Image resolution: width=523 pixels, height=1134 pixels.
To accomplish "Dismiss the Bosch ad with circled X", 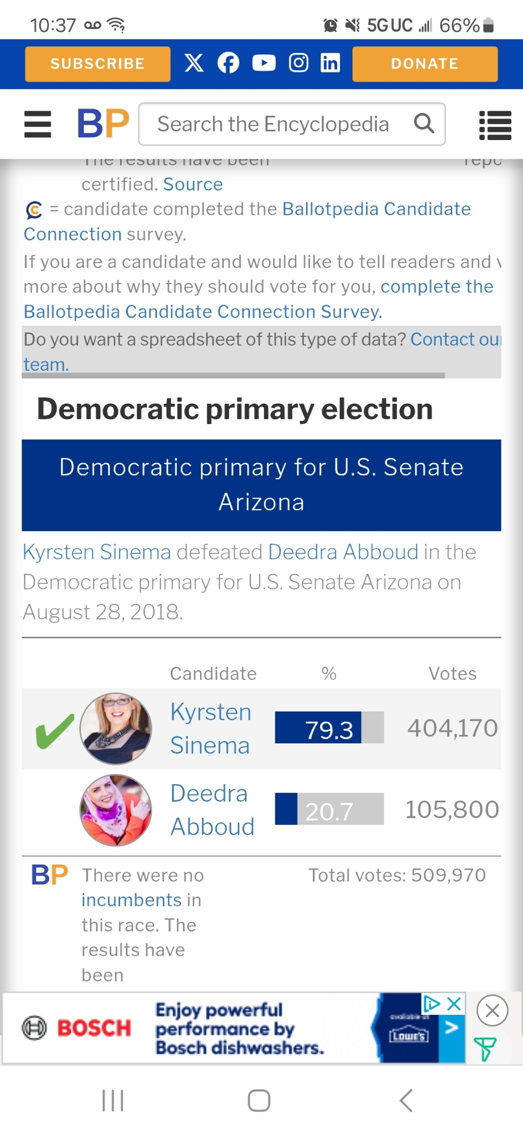I will tap(492, 1010).
